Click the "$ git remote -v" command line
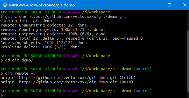The image size is (189, 98). (18, 73)
